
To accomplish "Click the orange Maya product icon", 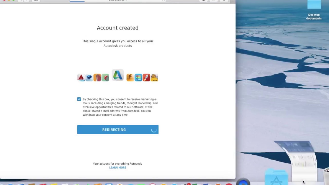I will click(130, 77).
